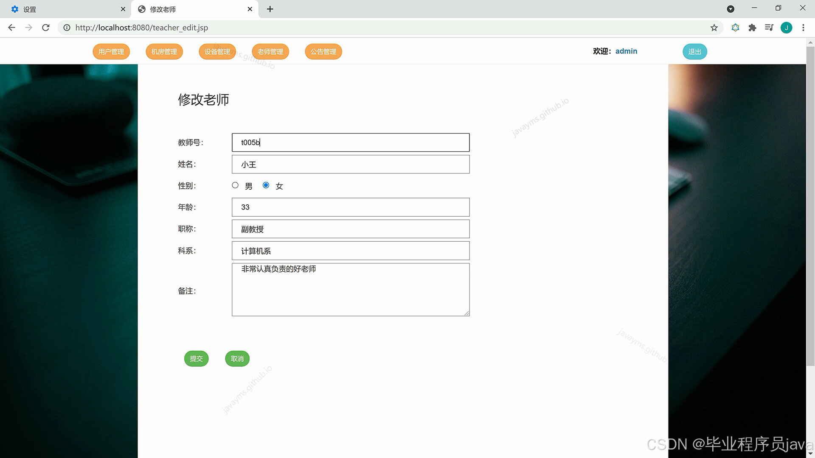
Task: Close the Chrome window
Action: (802, 8)
